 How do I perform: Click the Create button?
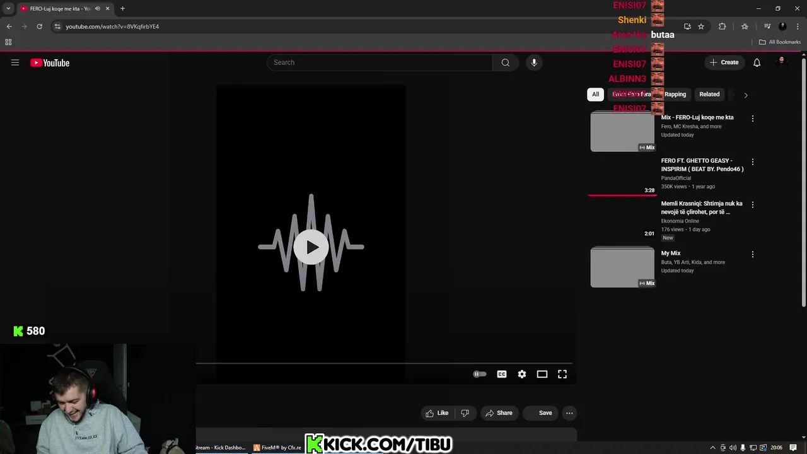click(724, 62)
